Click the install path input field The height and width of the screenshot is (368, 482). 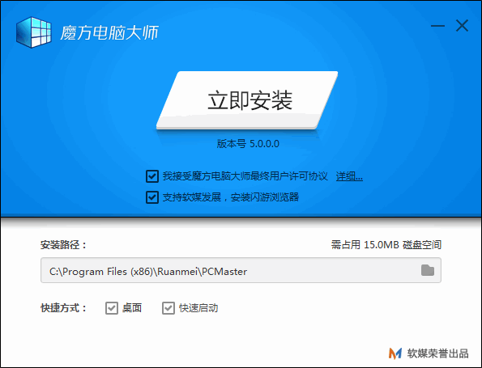[x=241, y=270]
